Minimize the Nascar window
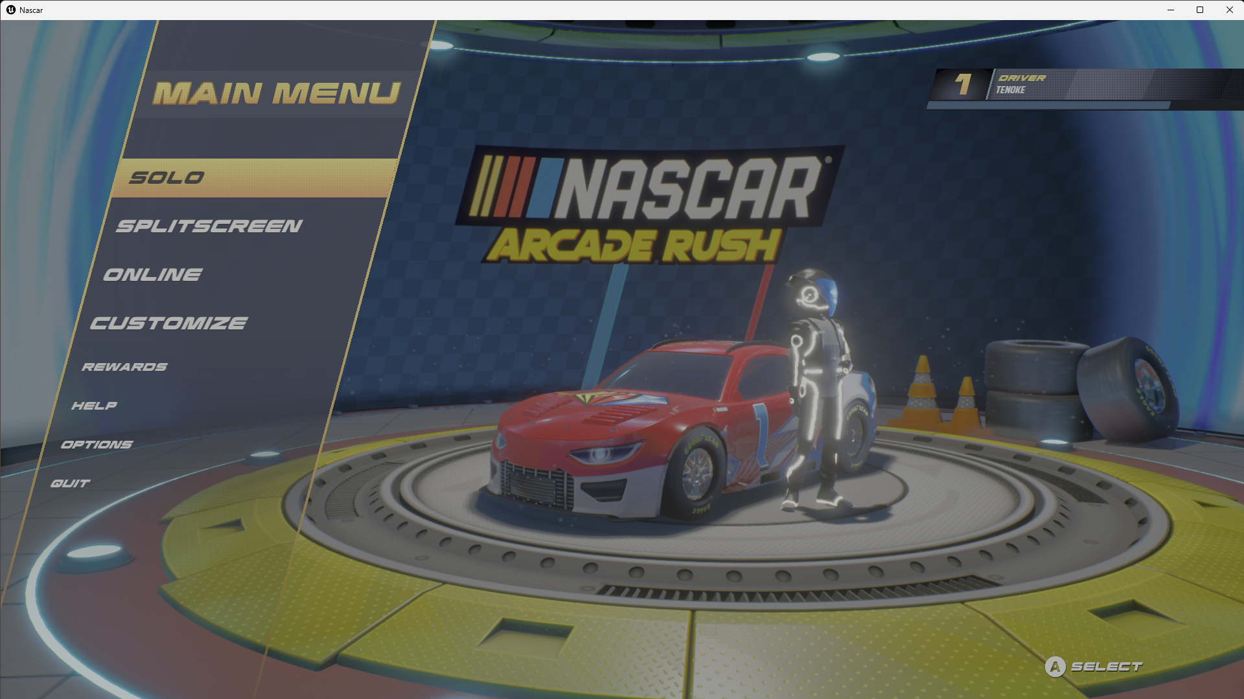 pyautogui.click(x=1171, y=10)
